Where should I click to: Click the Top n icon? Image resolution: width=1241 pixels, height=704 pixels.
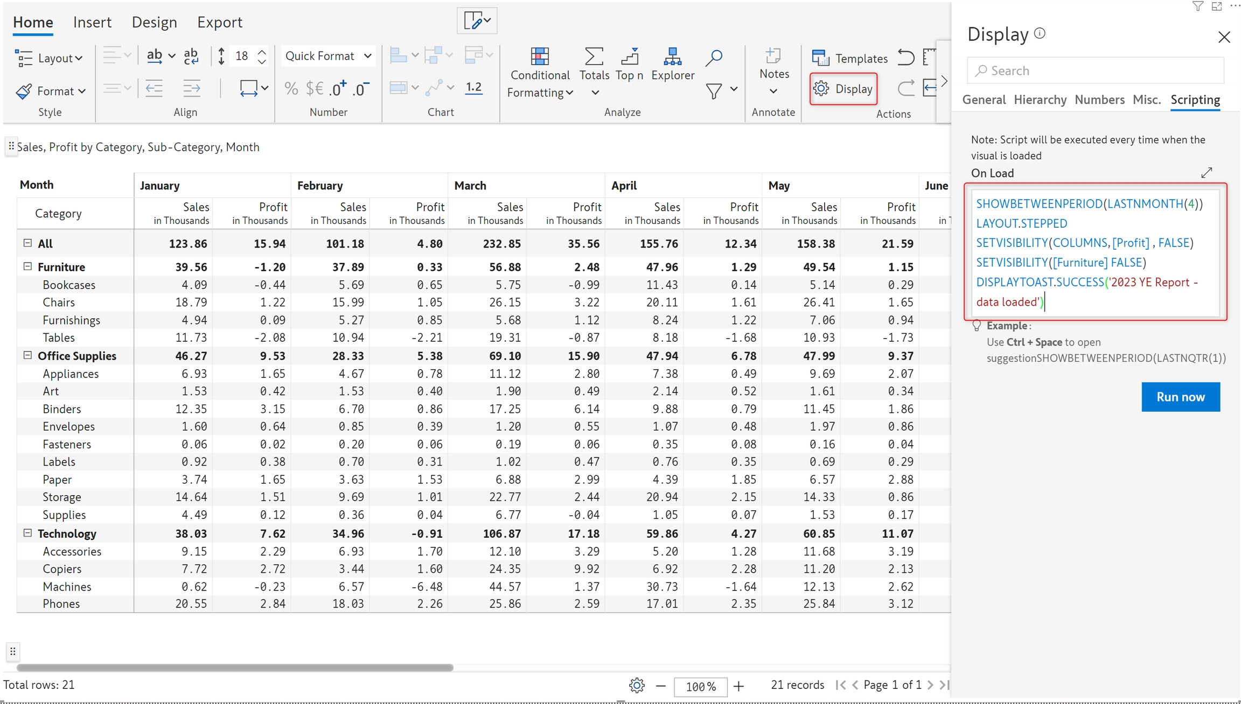click(629, 57)
